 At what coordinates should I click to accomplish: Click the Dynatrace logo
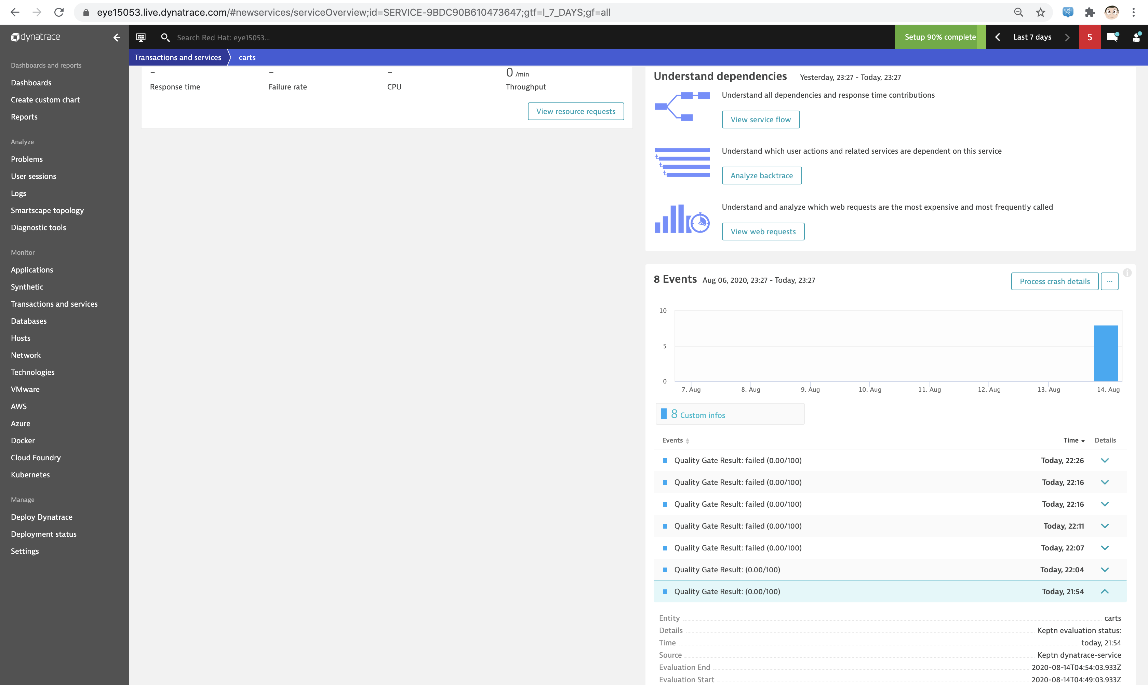pos(36,37)
